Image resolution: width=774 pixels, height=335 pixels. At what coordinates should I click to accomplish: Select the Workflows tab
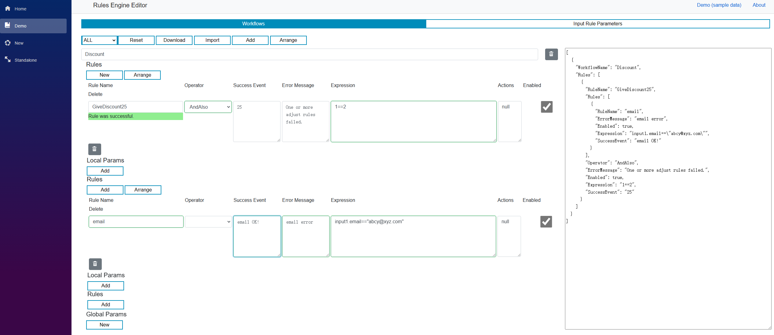click(253, 24)
